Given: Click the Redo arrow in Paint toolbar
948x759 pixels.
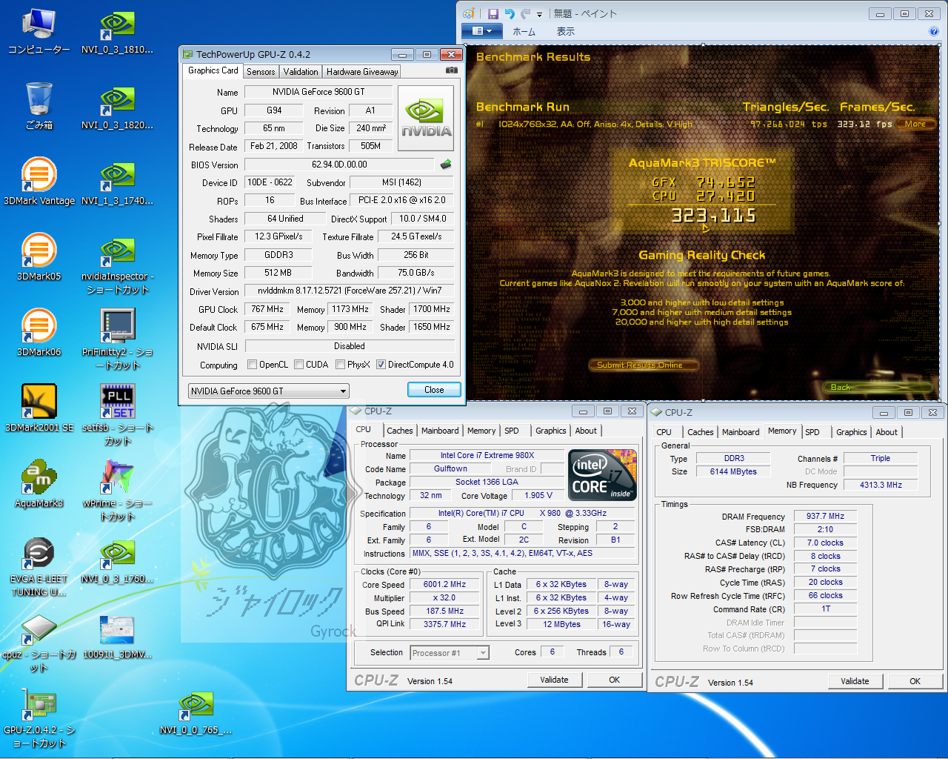Looking at the screenshot, I should 526,14.
